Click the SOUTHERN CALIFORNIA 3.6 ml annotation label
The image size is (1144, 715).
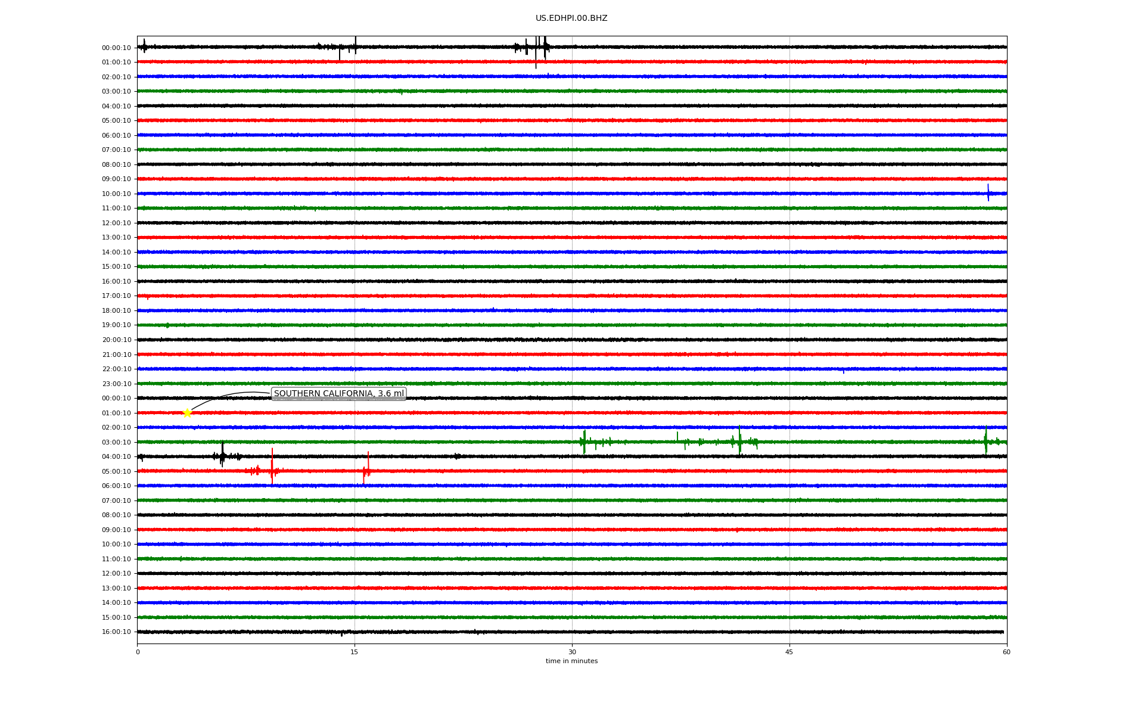338,394
